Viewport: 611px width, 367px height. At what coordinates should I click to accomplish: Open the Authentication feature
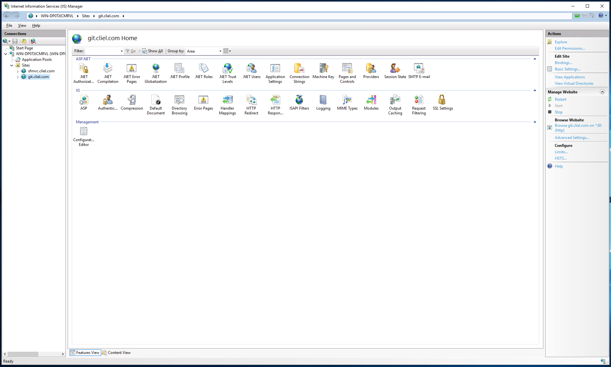coord(108,102)
